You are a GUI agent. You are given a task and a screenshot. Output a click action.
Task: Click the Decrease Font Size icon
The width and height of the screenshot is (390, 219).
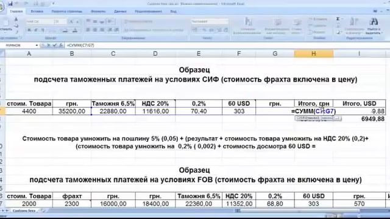77,22
